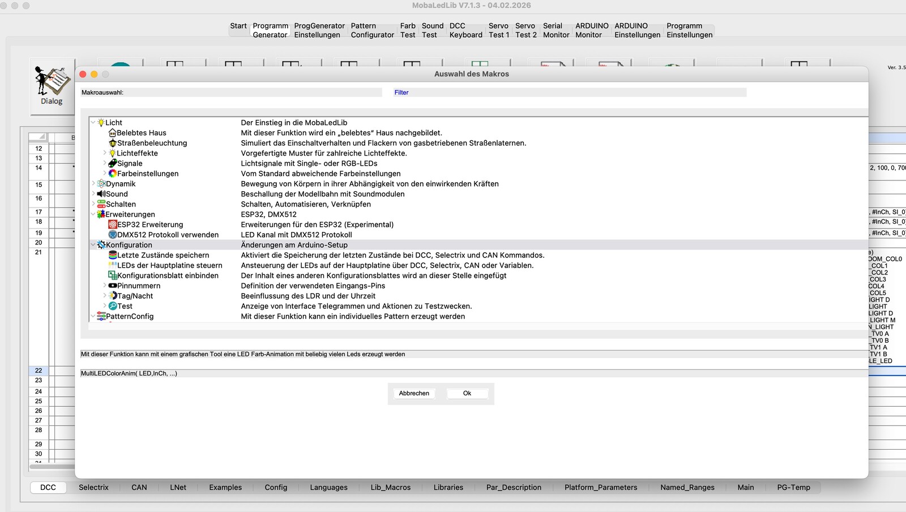Click the Belebtes Haus house icon

coord(112,133)
